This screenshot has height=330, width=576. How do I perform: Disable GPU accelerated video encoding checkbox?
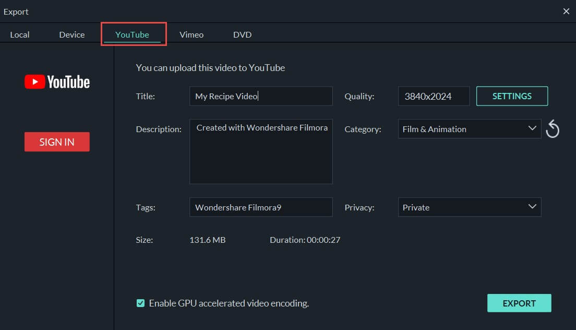coord(140,303)
